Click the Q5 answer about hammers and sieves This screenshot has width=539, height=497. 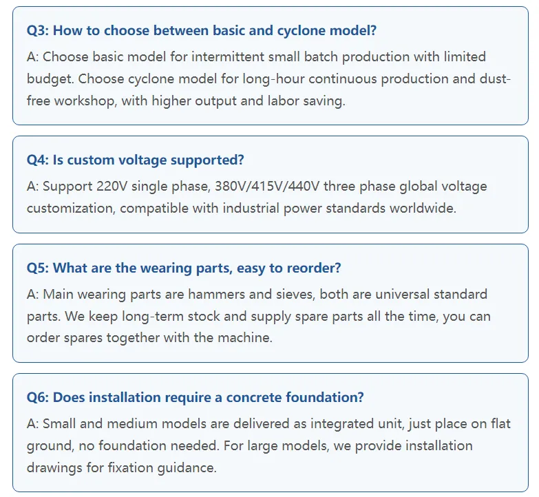coord(259,316)
